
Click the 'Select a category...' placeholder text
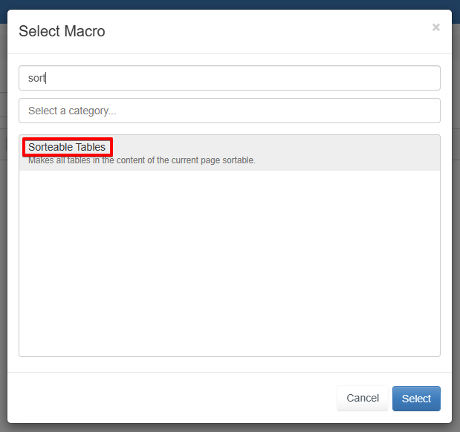tap(72, 111)
